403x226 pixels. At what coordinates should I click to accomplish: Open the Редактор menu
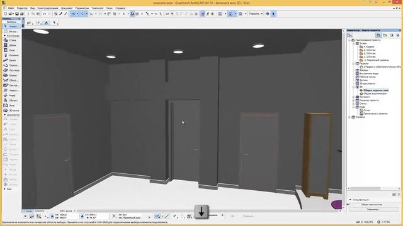point(22,8)
